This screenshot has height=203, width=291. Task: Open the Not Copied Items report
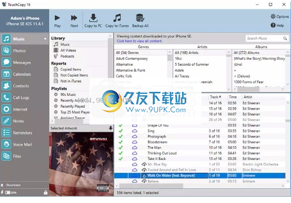74,75
